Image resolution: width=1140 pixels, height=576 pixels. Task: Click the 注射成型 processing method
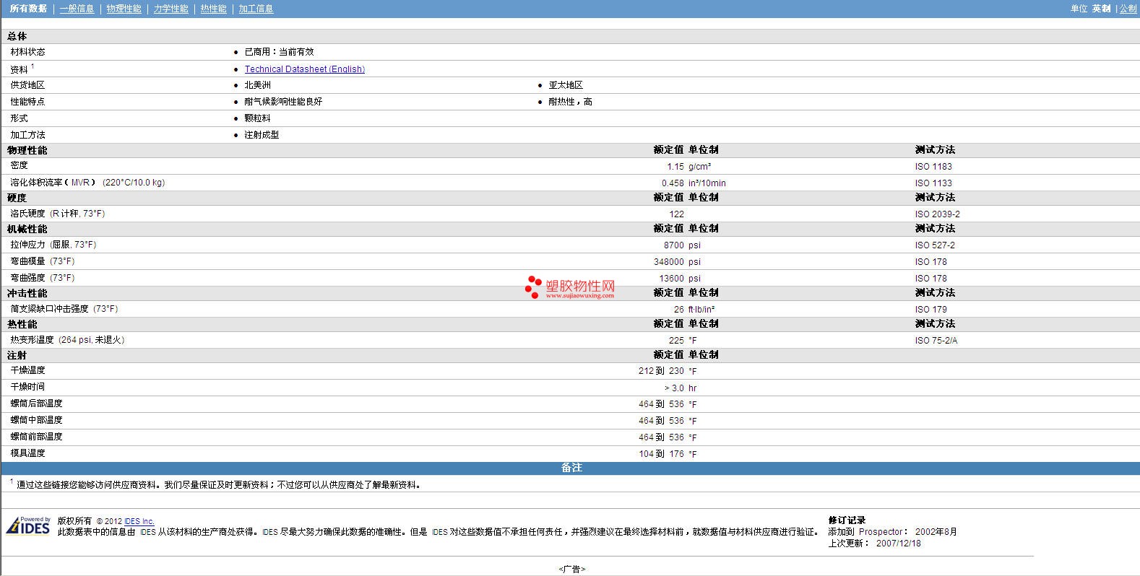[262, 135]
